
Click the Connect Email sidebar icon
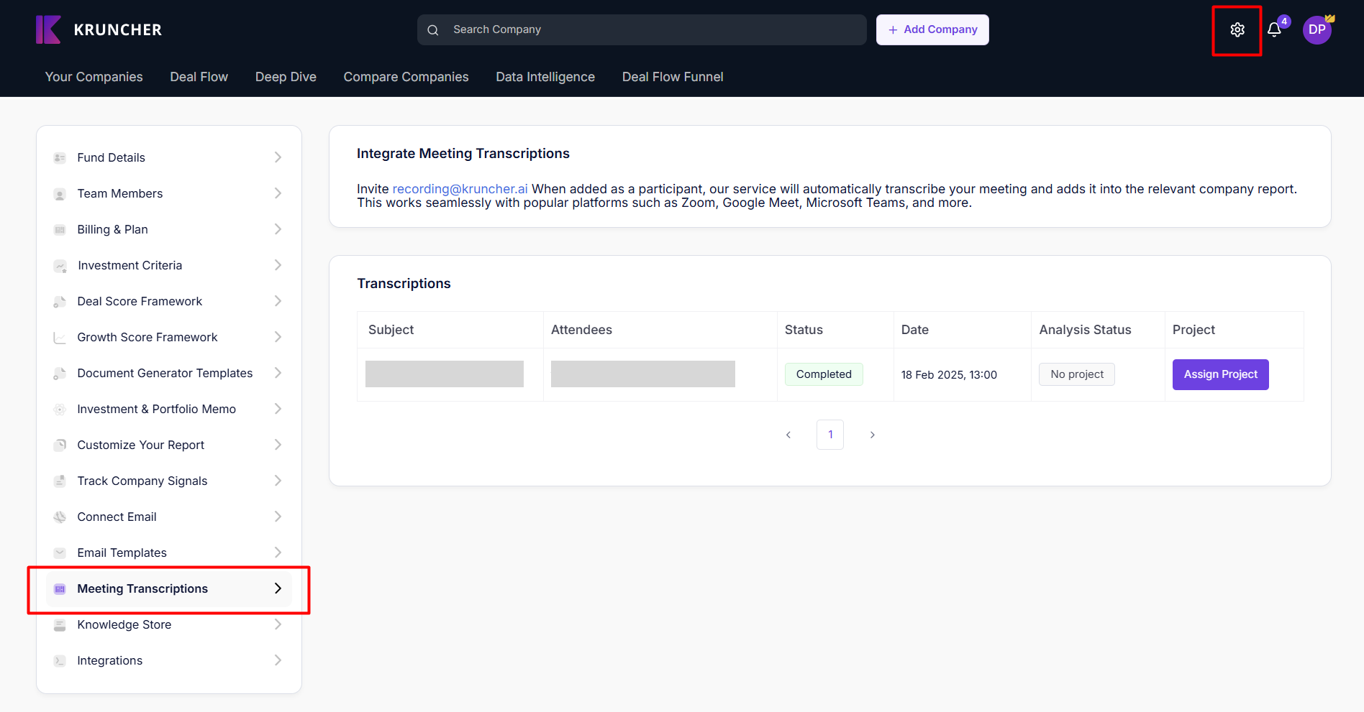[x=60, y=517]
